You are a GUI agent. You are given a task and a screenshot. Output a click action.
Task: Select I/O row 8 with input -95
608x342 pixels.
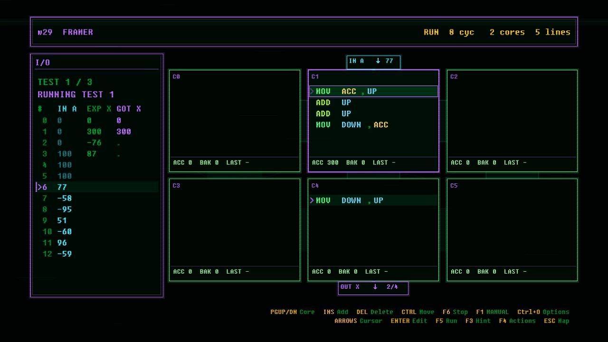pos(97,209)
